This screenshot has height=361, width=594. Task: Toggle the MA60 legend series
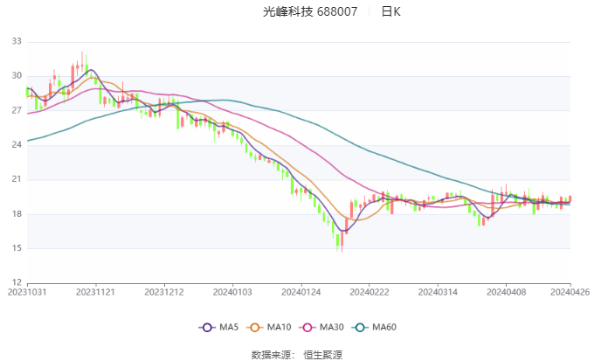374,327
